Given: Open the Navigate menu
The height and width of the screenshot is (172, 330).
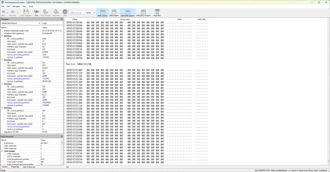Looking at the screenshot, I should pos(16,6).
